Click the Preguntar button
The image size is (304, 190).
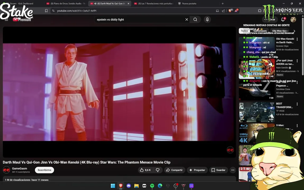[197, 170]
